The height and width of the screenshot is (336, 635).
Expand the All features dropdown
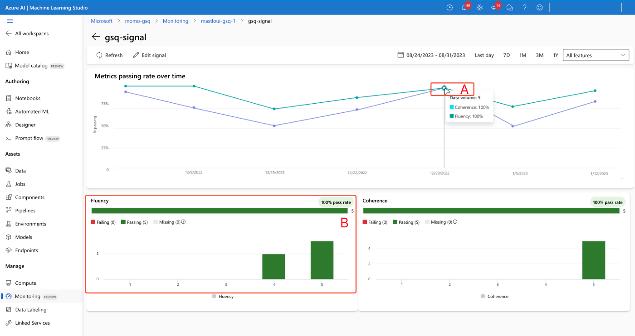(x=596, y=55)
